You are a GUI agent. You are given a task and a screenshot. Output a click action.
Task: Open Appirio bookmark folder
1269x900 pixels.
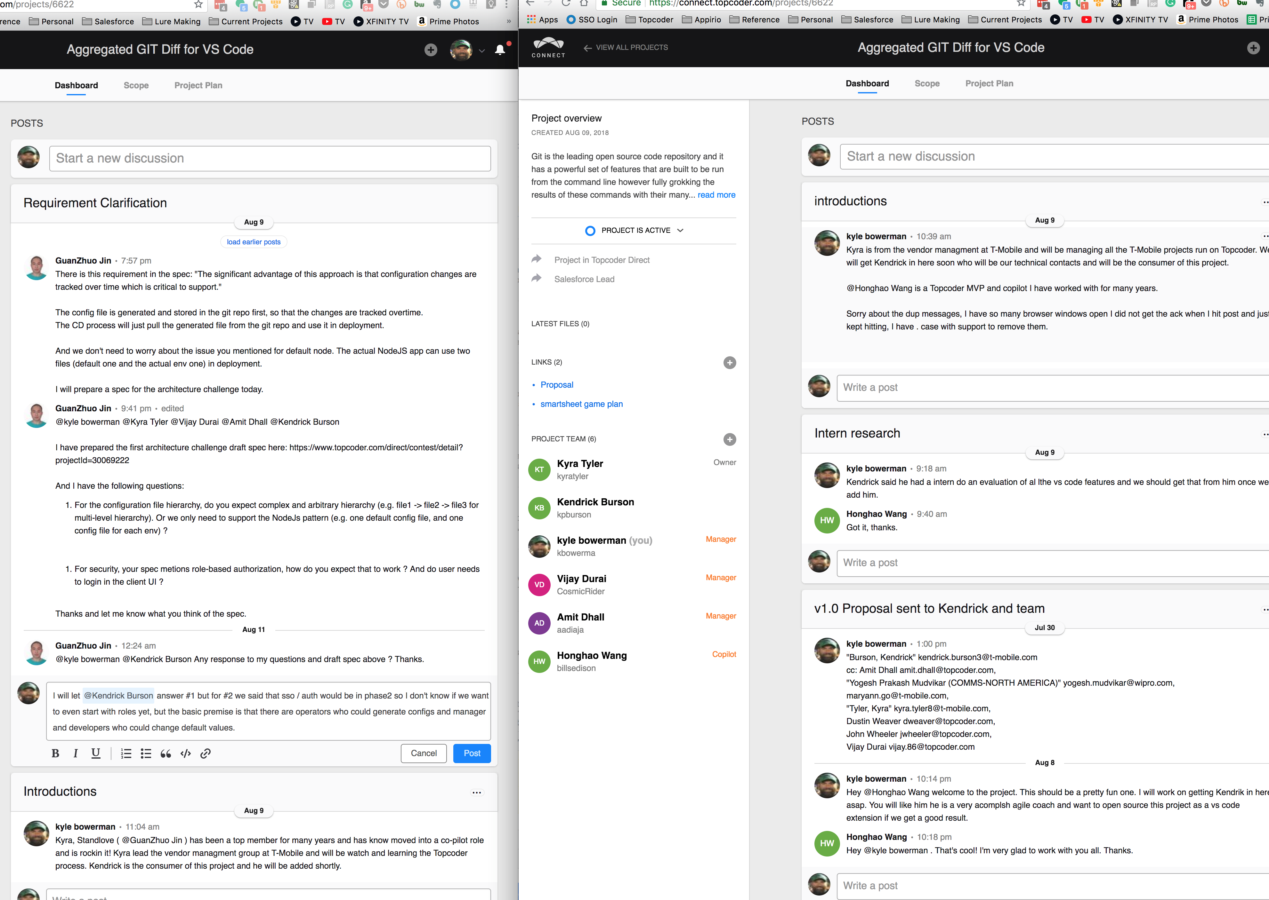pyautogui.click(x=702, y=20)
